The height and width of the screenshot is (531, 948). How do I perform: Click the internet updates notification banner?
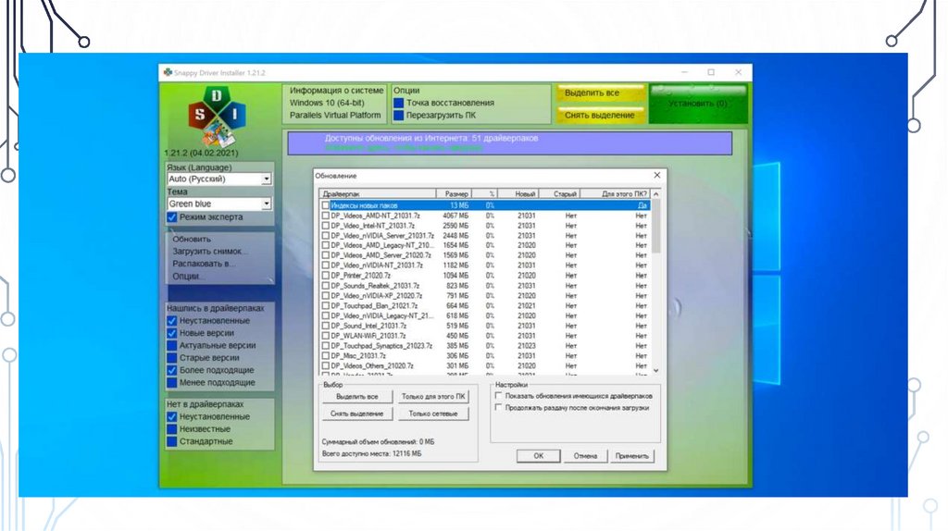510,143
